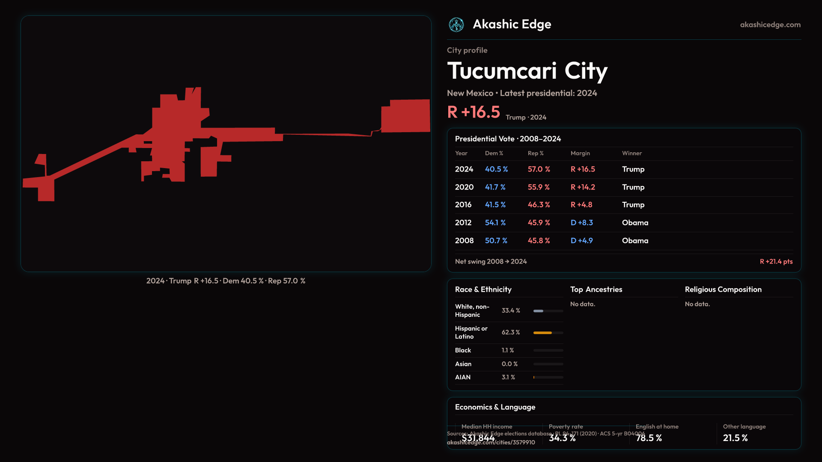
Task: Click the R +16.5 headline margin
Action: (x=473, y=113)
